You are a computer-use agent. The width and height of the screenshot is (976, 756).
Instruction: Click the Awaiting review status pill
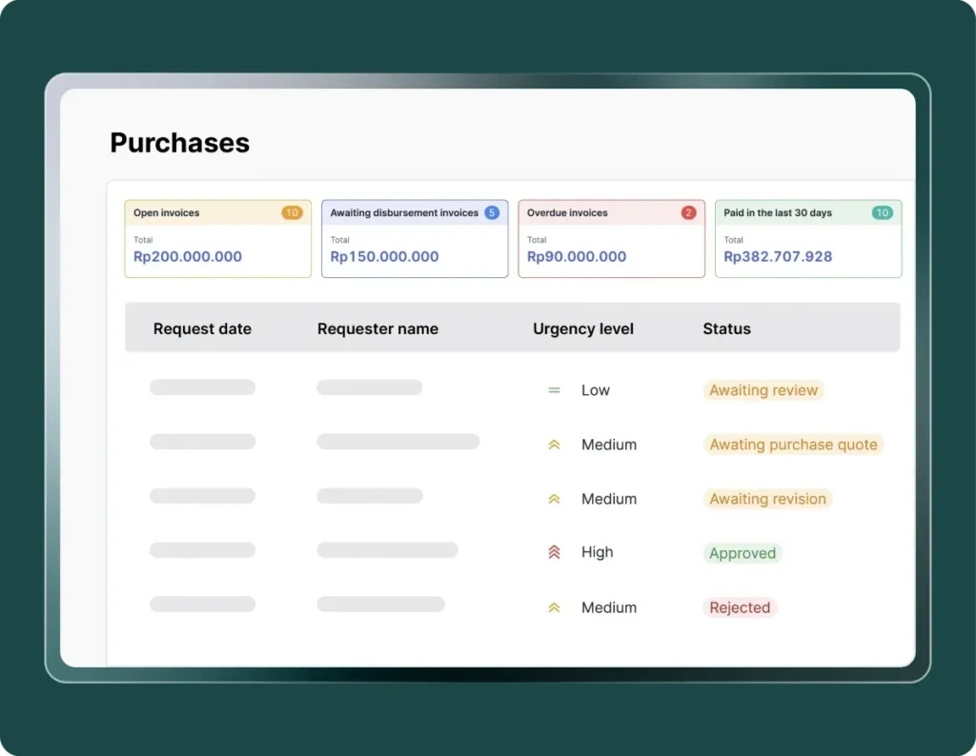[x=763, y=389]
